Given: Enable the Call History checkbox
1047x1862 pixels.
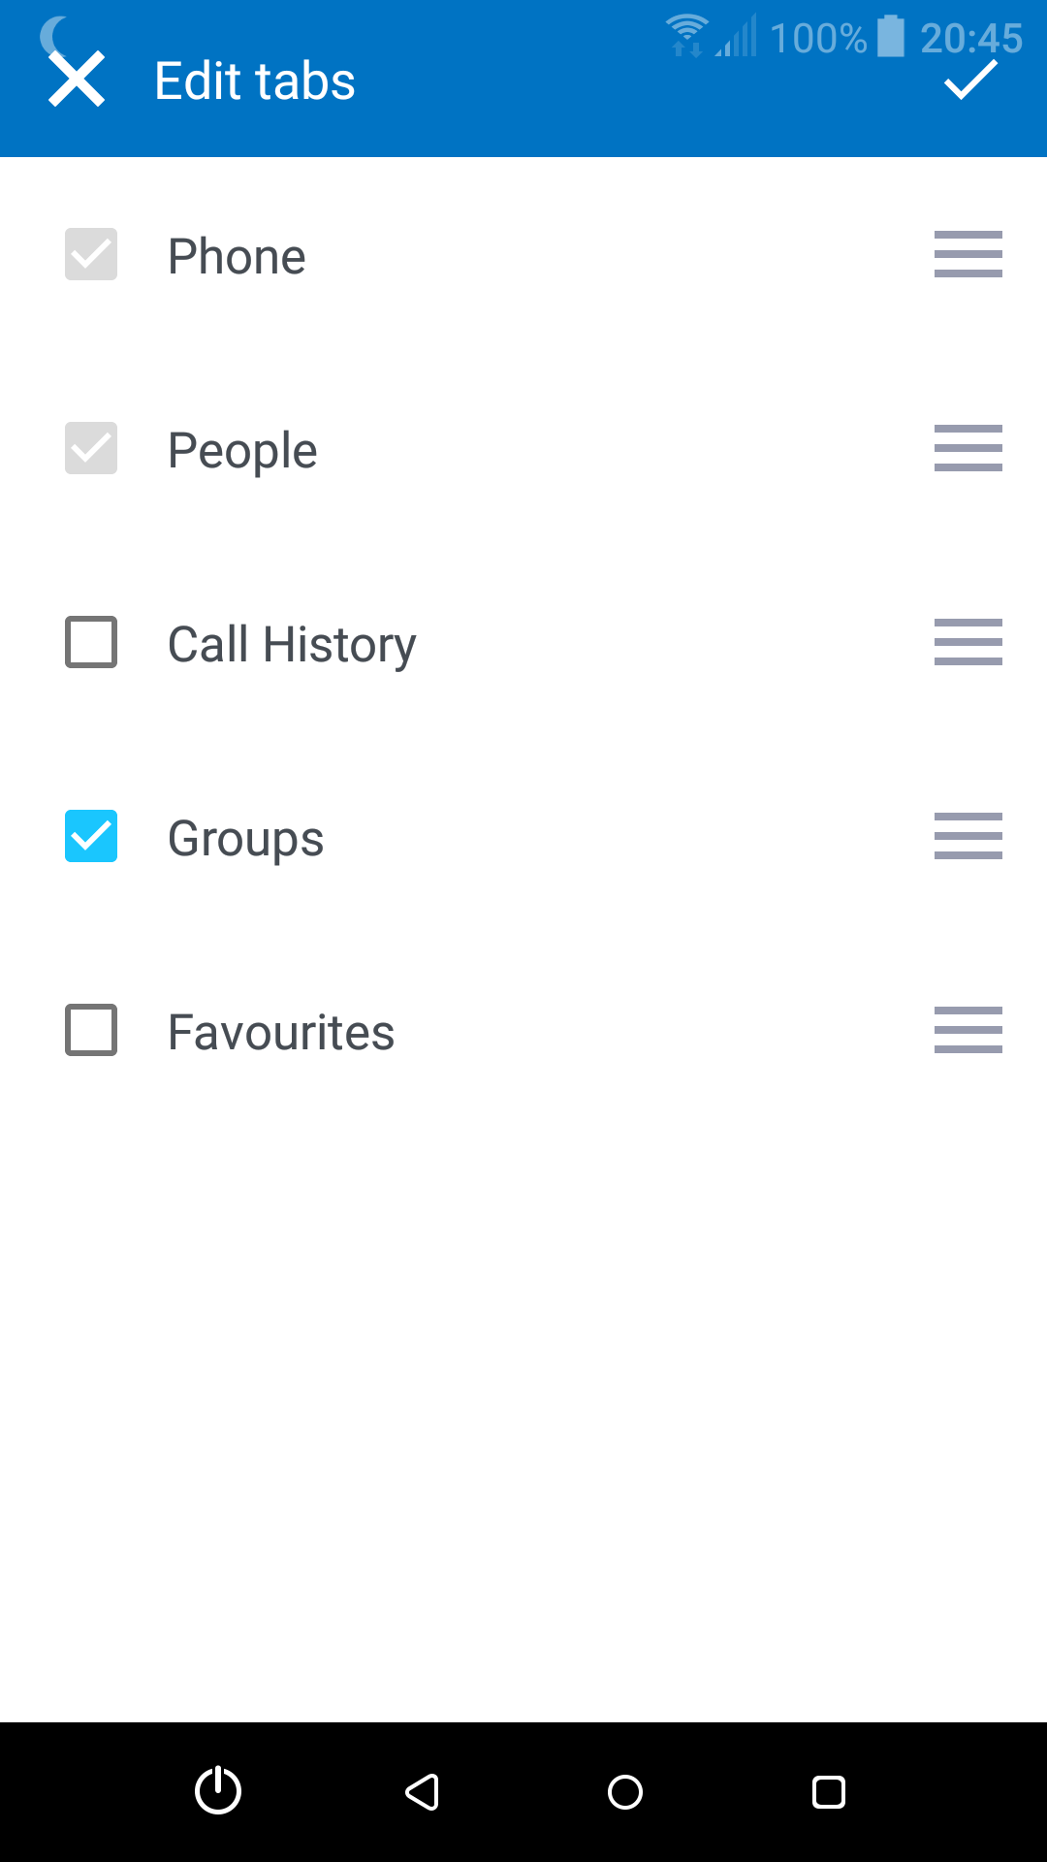Looking at the screenshot, I should [91, 642].
